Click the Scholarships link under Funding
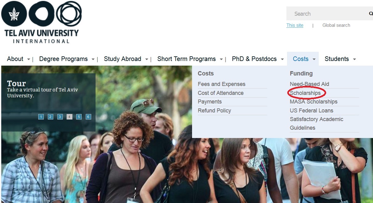Image resolution: width=373 pixels, height=203 pixels. click(305, 93)
